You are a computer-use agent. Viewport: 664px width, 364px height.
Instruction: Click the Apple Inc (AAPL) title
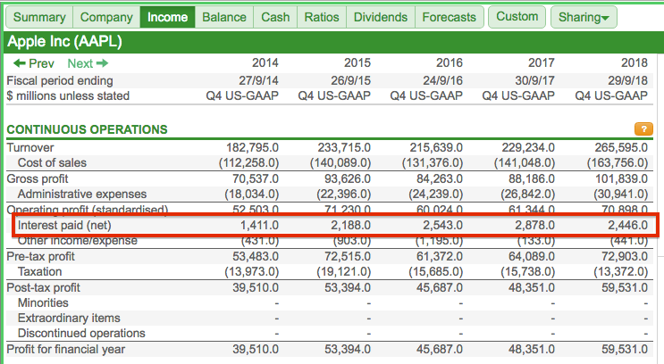(64, 41)
